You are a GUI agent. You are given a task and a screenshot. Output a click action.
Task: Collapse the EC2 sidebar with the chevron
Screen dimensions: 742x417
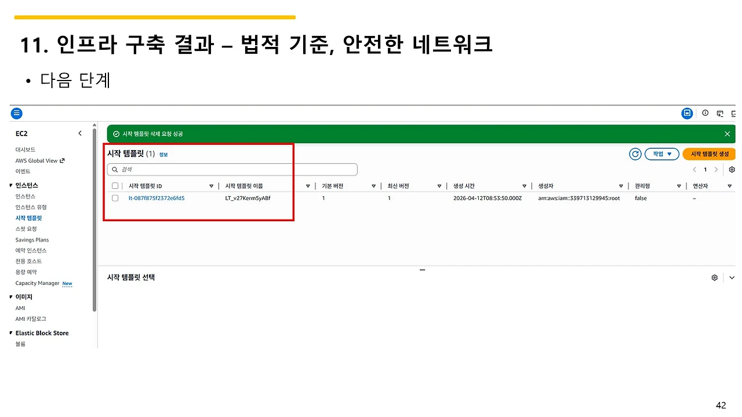click(x=79, y=133)
